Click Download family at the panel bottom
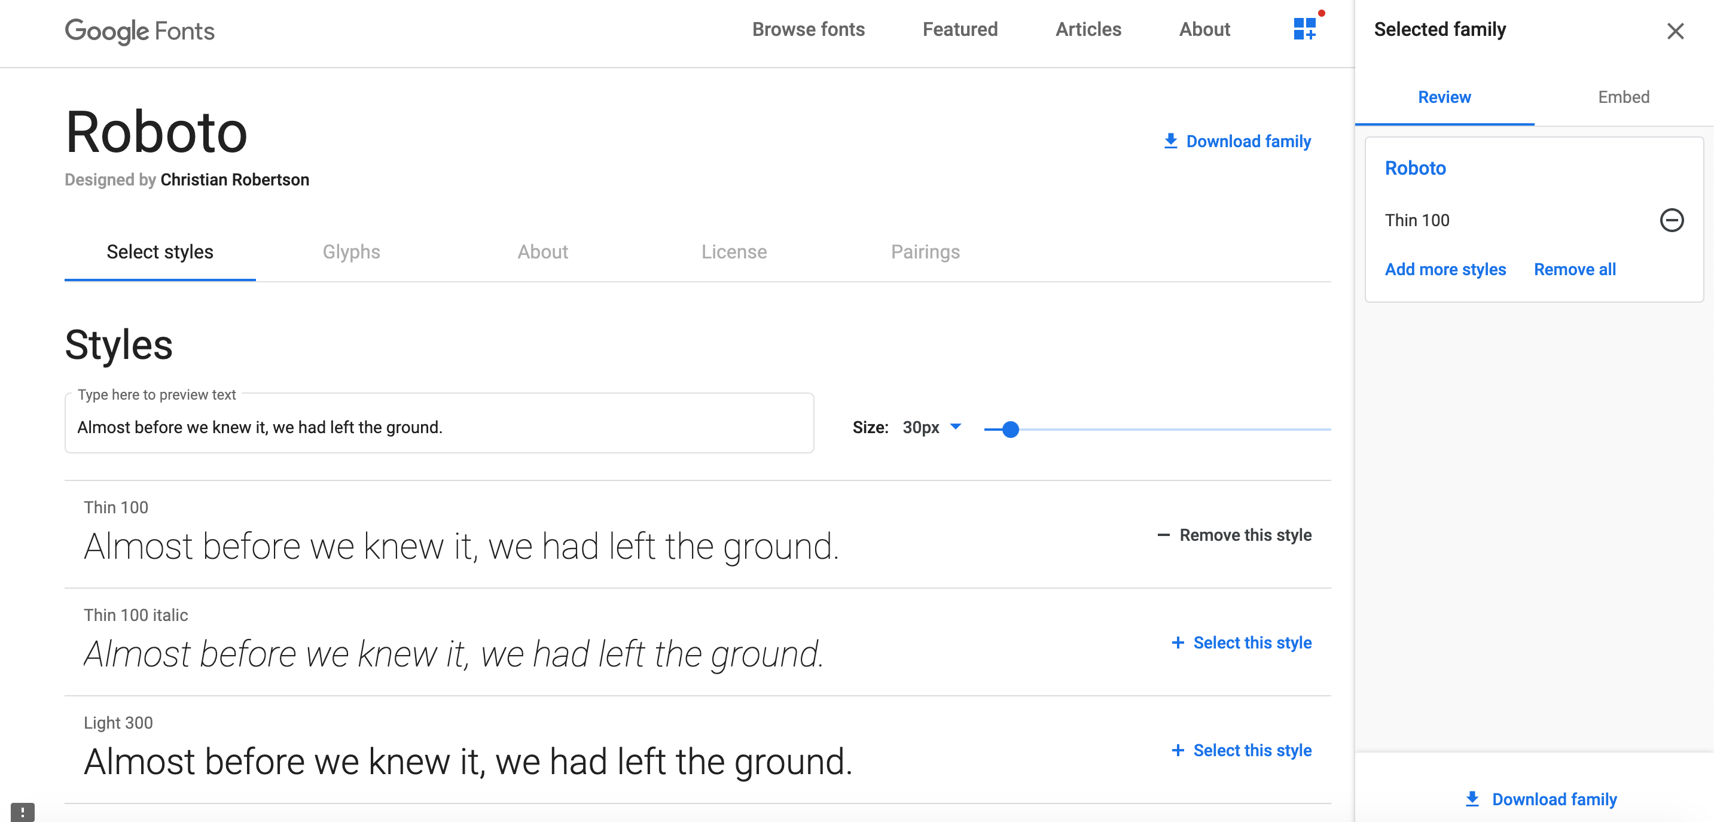The width and height of the screenshot is (1714, 822). [x=1542, y=799]
